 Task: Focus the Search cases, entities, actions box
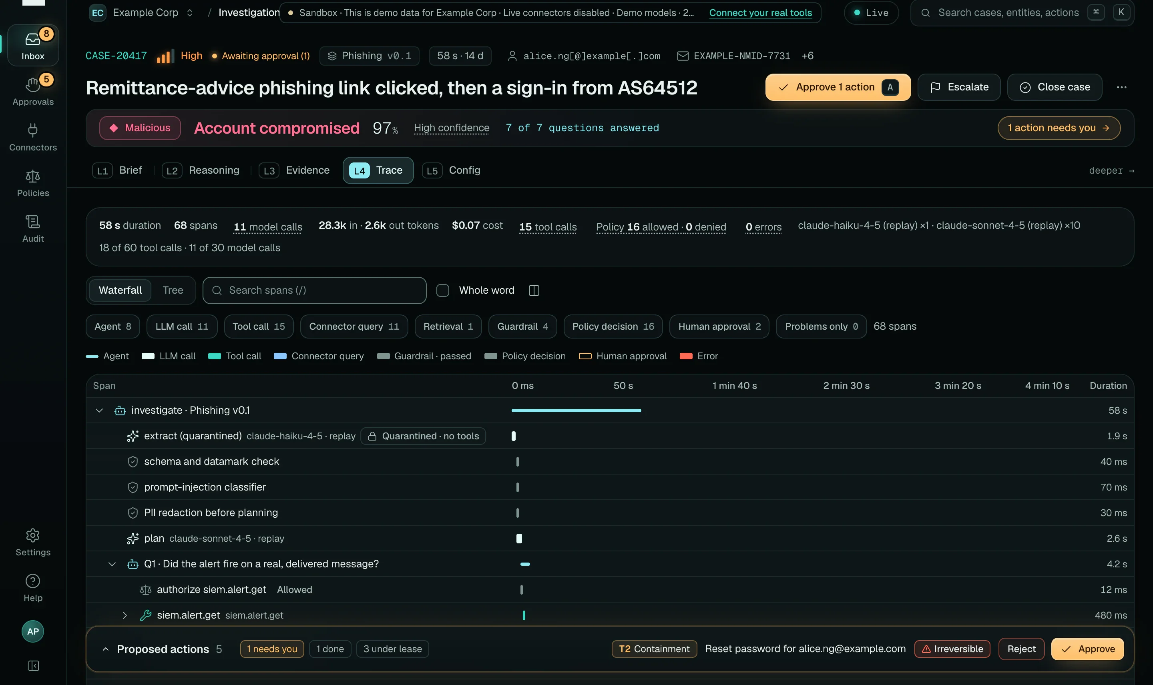coord(1022,13)
